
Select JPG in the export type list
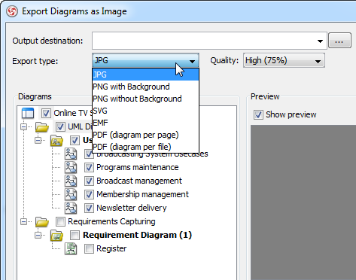145,75
